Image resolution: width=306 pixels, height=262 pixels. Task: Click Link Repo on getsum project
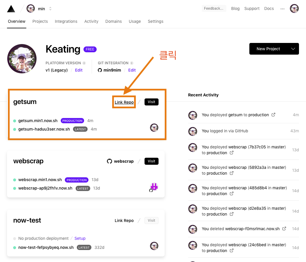coord(124,102)
